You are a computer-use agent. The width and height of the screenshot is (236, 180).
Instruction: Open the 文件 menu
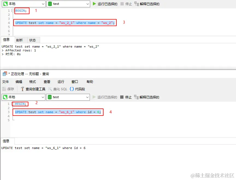[x=5, y=82]
